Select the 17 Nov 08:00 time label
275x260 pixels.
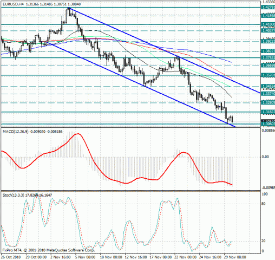tap(161, 257)
